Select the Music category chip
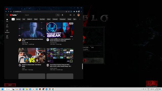Screen dimensions: 162x91 click(x=36, y=19)
